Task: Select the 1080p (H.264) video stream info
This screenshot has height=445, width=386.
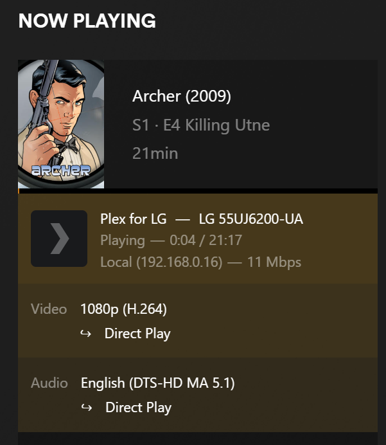Action: [x=124, y=309]
